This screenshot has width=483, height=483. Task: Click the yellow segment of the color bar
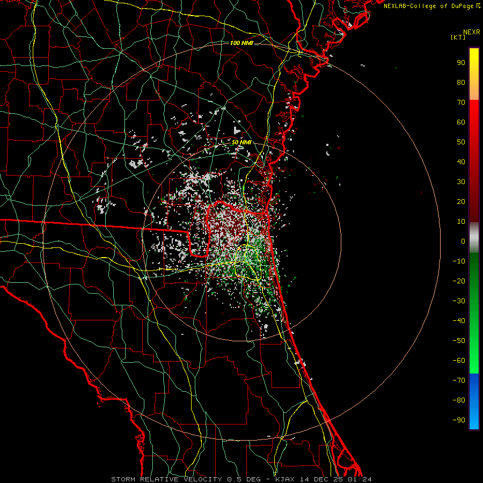point(474,74)
